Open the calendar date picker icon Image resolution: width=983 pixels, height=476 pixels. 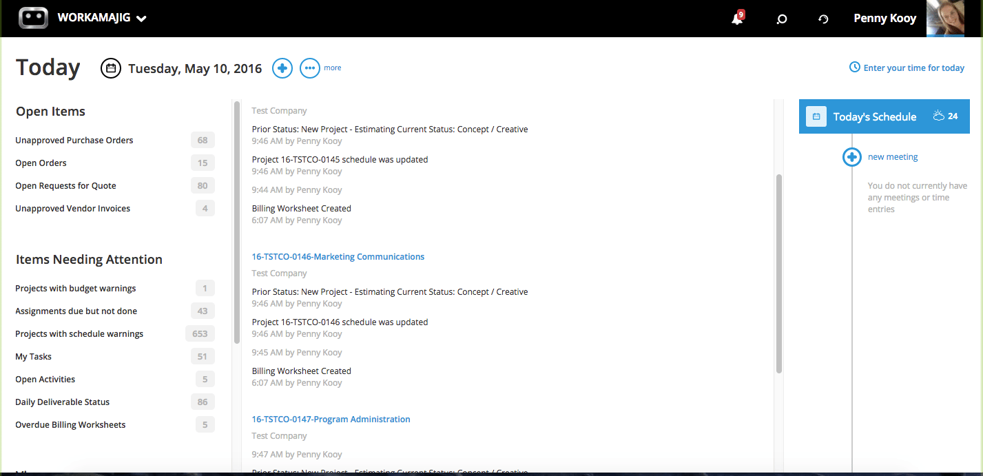point(111,68)
